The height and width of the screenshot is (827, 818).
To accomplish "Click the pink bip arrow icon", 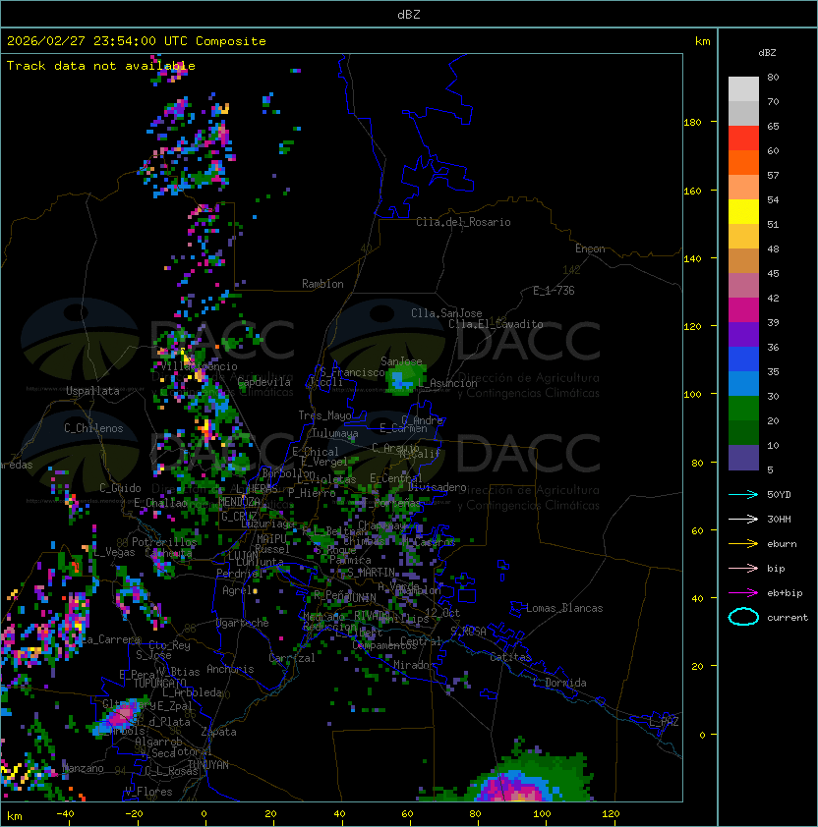I will pos(743,568).
